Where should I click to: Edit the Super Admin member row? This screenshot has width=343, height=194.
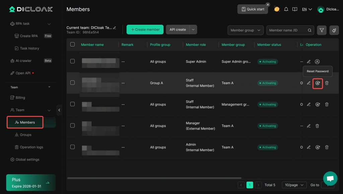coord(309,62)
